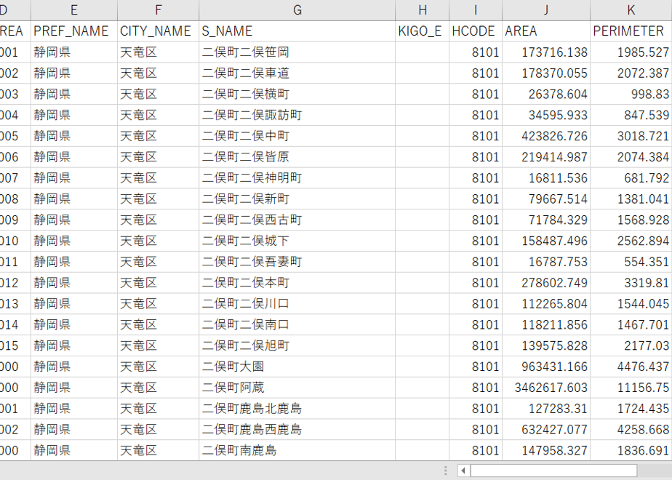Screen dimensions: 672x480
Task: Select cell containing 二俣町大園
Action: (x=297, y=367)
